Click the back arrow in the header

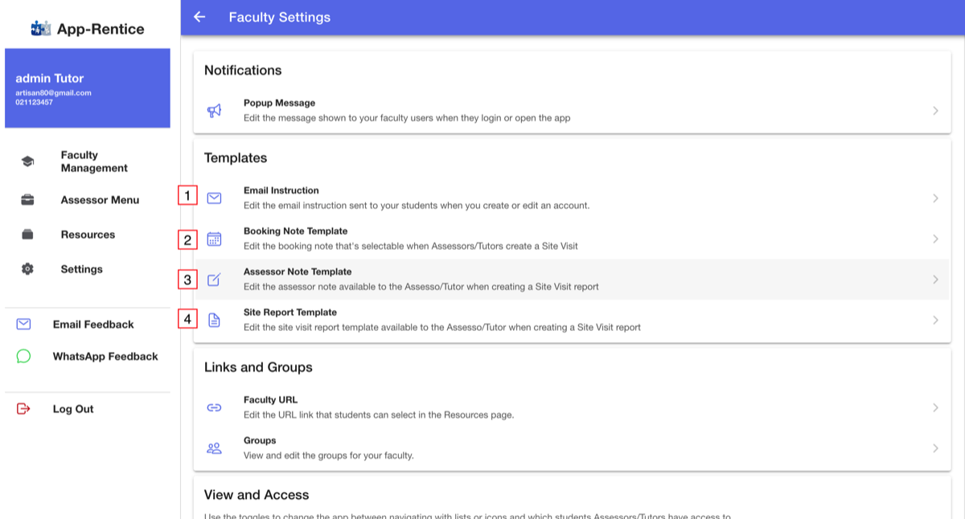point(199,17)
